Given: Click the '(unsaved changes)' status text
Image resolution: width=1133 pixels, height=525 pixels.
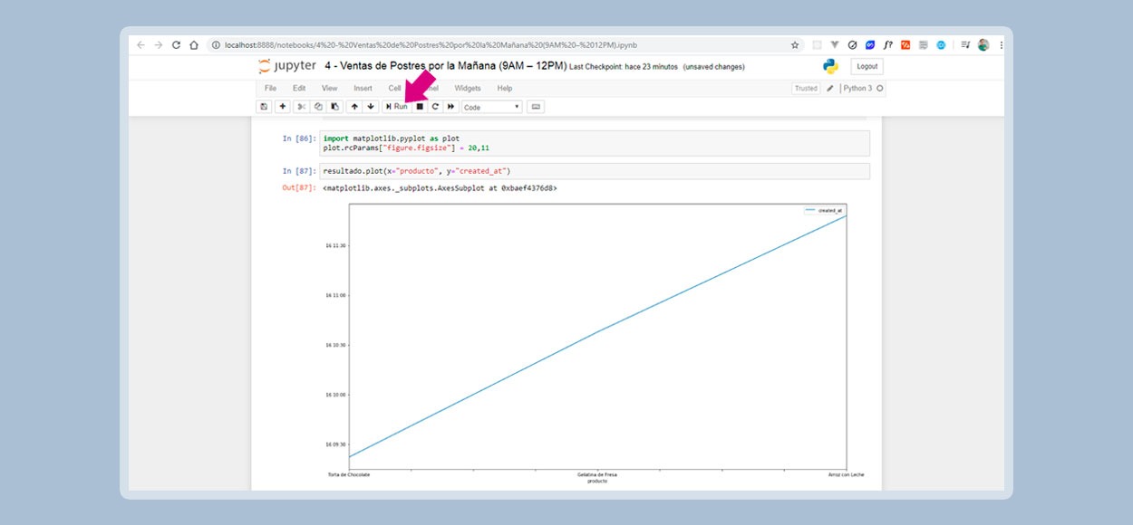Looking at the screenshot, I should (x=713, y=67).
